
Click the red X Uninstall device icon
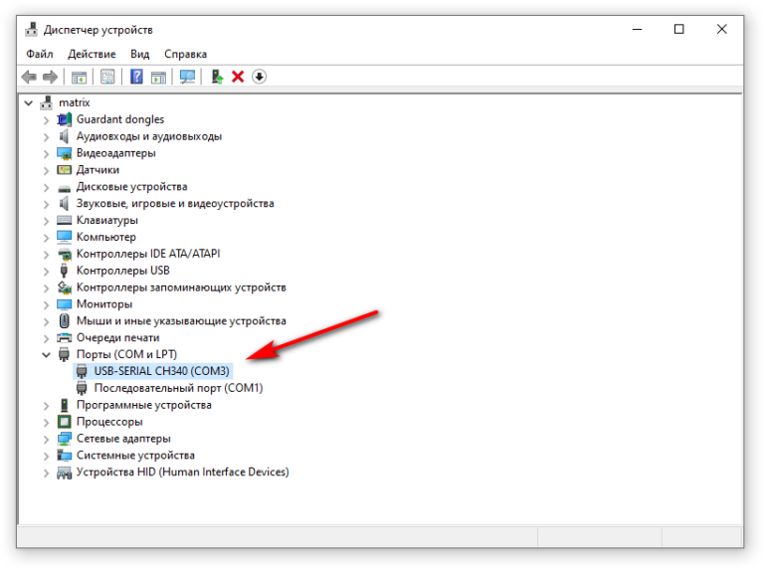point(238,77)
